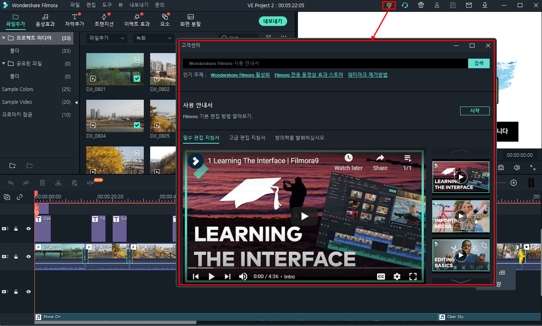542x326 pixels.
Task: Click the add track icon
Action: (7, 197)
